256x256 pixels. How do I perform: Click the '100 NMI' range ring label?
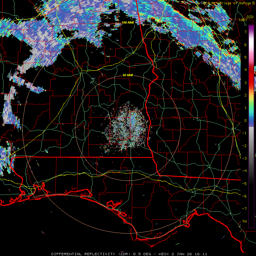pos(128,22)
